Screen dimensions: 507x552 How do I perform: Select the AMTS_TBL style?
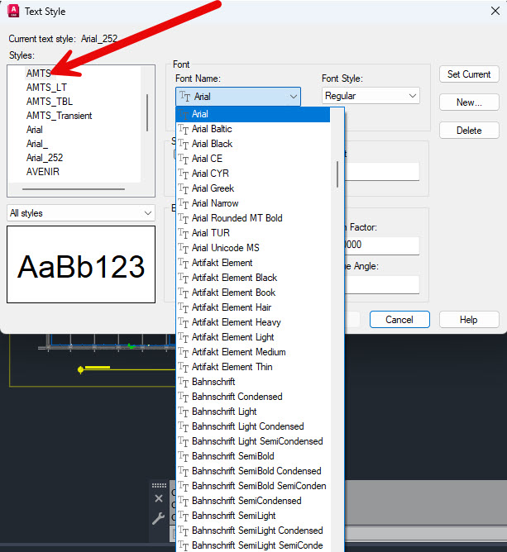coord(50,102)
